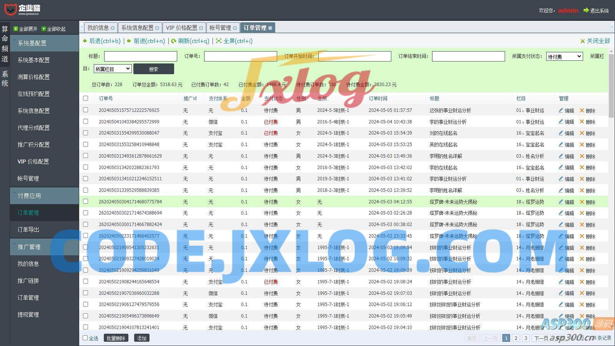This screenshot has width=615, height=346.
Task: Click the back arrow icon (后退)
Action: (x=85, y=41)
